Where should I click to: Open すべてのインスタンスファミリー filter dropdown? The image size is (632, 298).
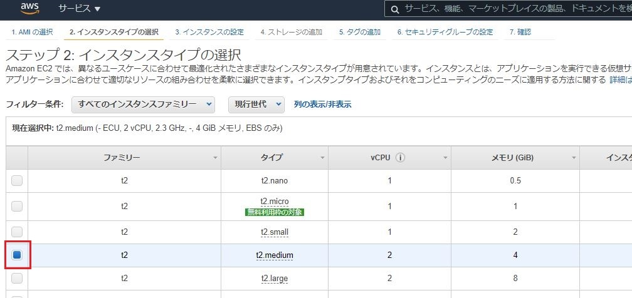coord(143,105)
